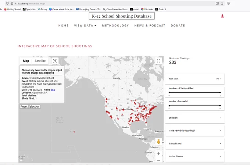Open the Disney bookmark

tap(42, 9)
